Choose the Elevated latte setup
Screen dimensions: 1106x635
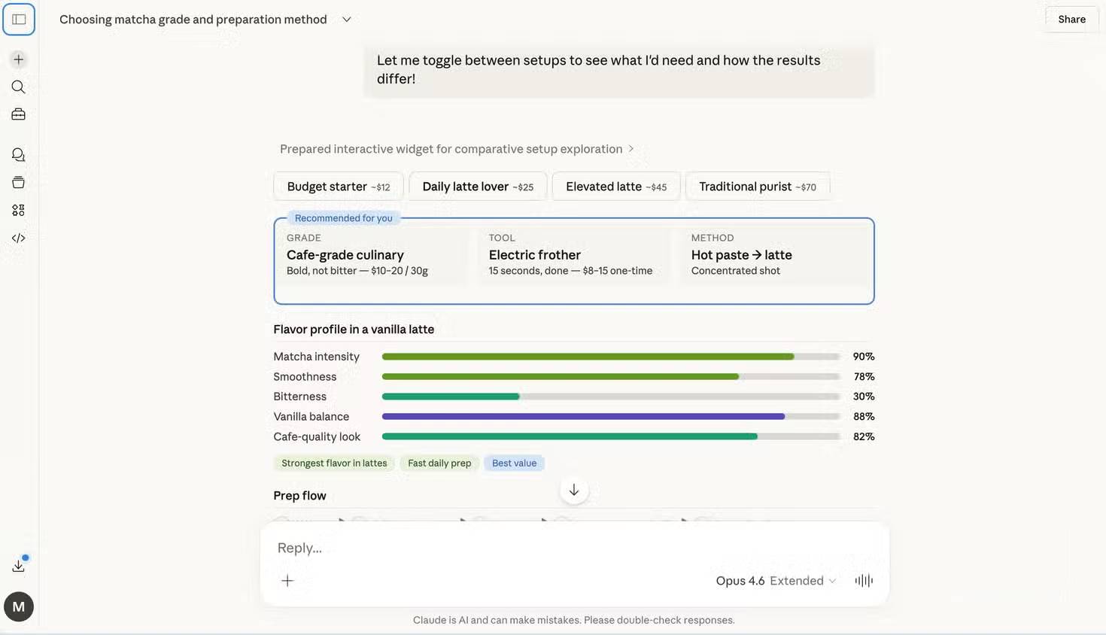(616, 187)
